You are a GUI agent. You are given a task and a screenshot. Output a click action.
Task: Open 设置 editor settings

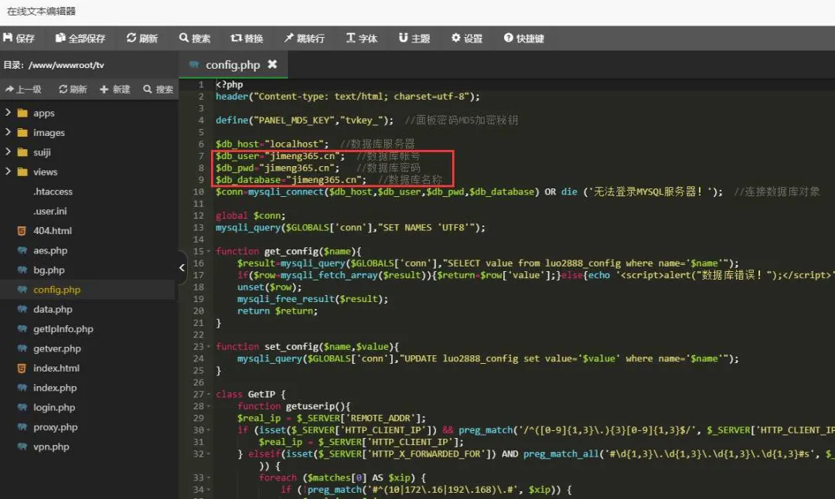[x=467, y=39]
